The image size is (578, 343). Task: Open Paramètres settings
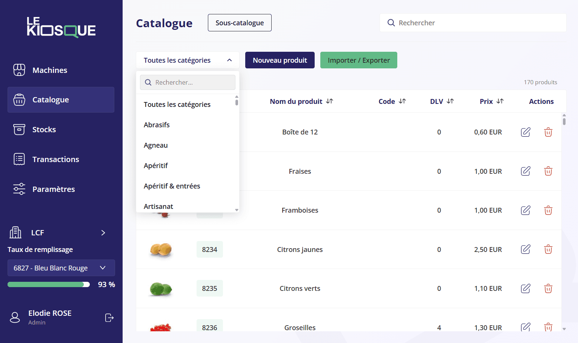61,189
